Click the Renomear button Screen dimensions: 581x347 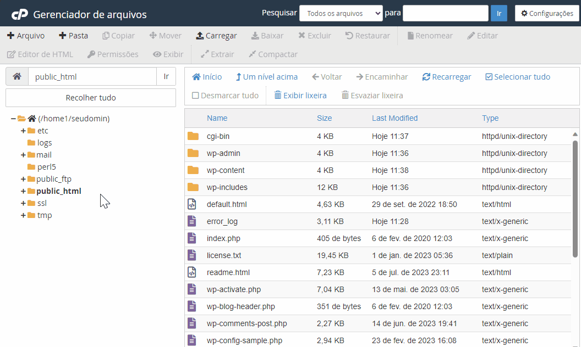coord(430,36)
